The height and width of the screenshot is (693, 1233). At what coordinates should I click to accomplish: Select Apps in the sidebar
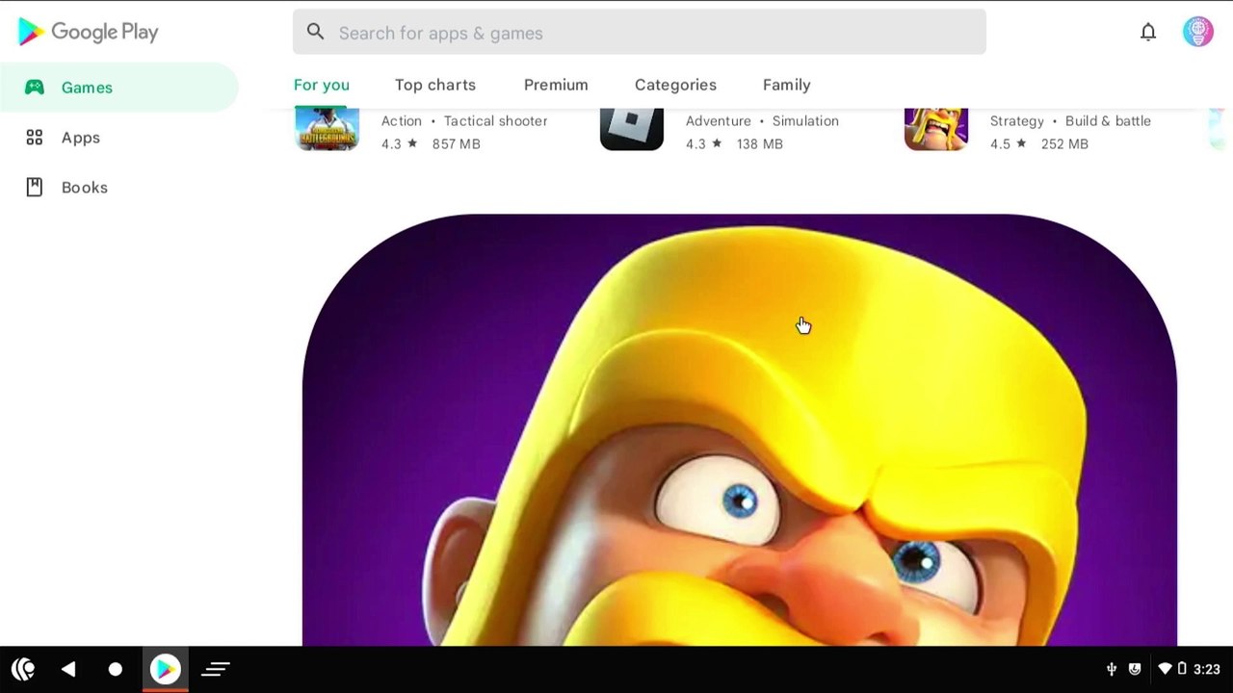tap(119, 138)
